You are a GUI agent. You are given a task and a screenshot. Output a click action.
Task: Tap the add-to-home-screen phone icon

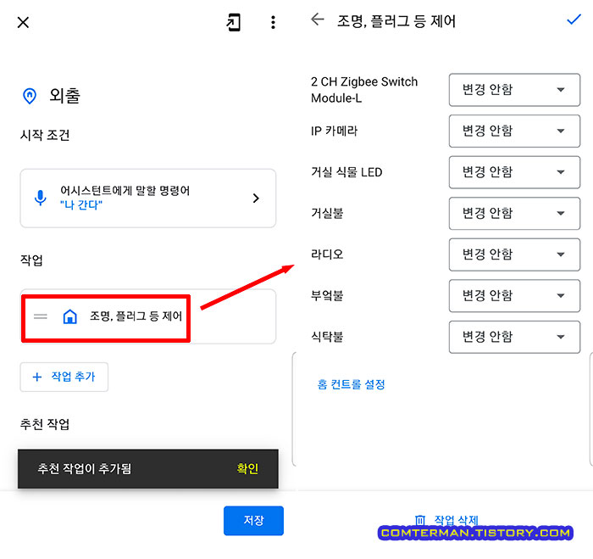pos(233,22)
